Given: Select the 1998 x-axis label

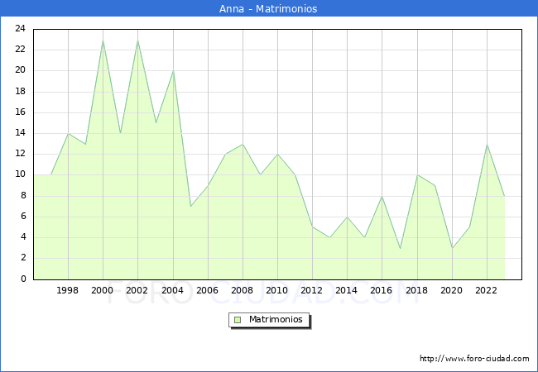Looking at the screenshot, I should [68, 290].
